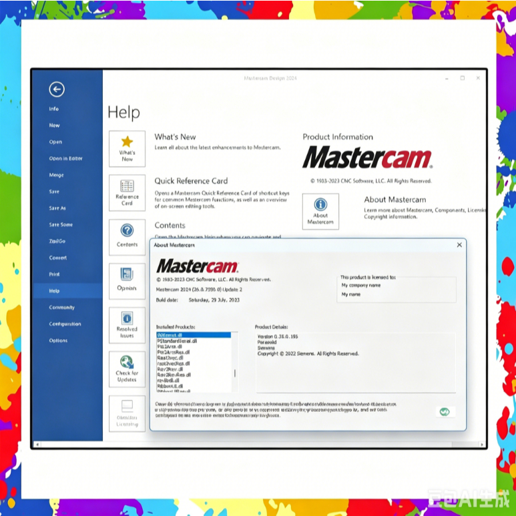Open the Configuration menu item
The height and width of the screenshot is (516, 516).
(x=65, y=324)
